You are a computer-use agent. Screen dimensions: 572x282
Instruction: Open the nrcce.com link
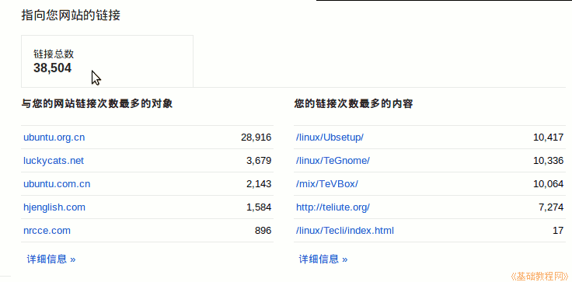click(47, 231)
